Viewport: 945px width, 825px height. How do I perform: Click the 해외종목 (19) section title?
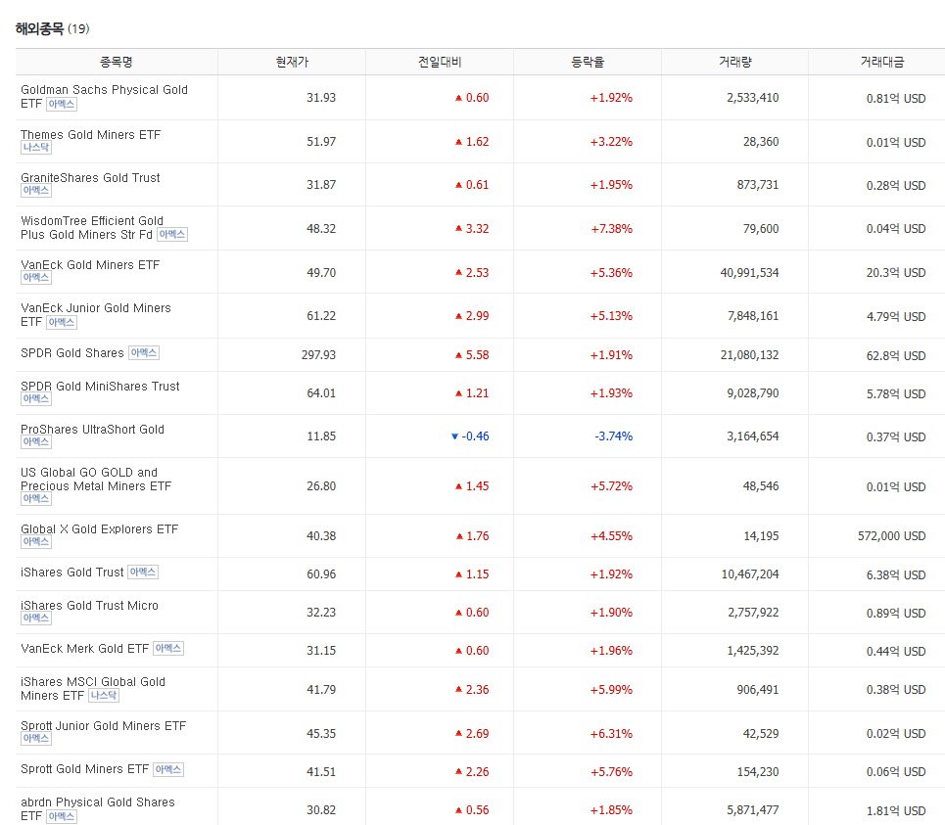click(x=53, y=29)
